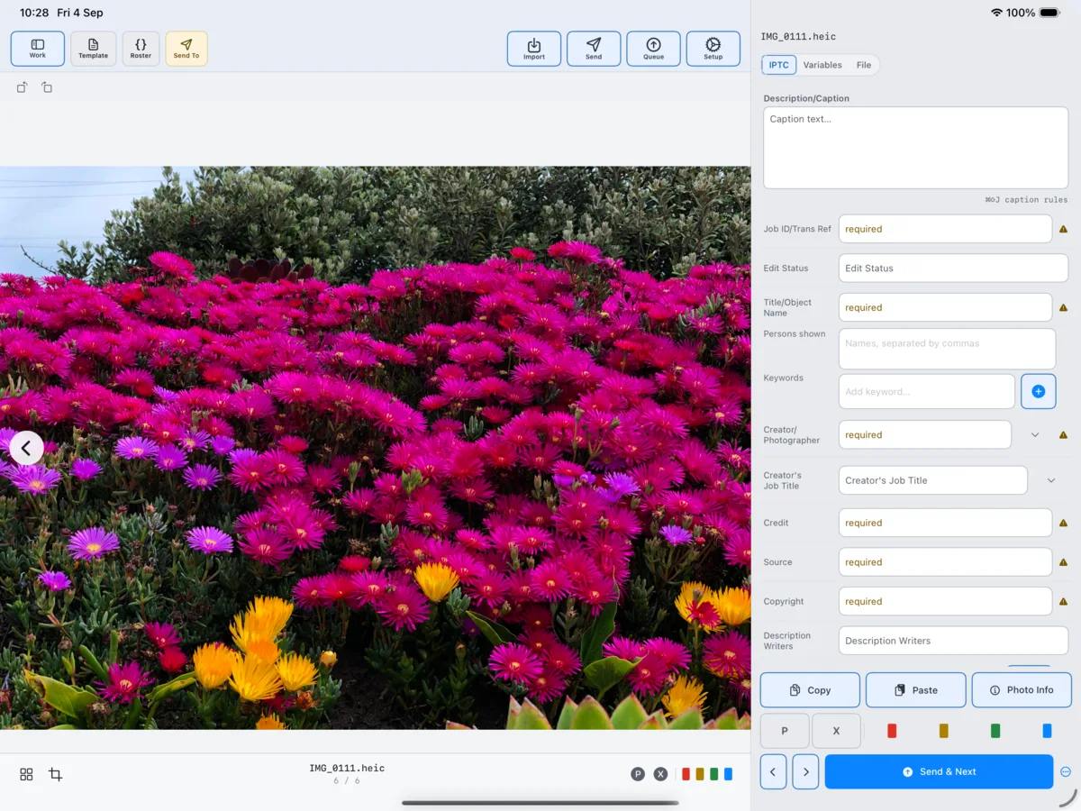
Task: Focus the Description Writers field
Action: 953,641
